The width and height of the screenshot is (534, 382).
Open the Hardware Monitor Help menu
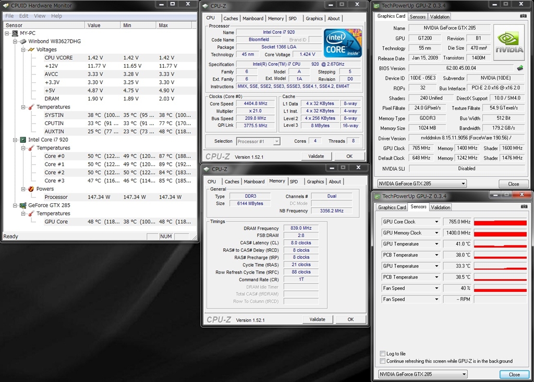pos(56,16)
